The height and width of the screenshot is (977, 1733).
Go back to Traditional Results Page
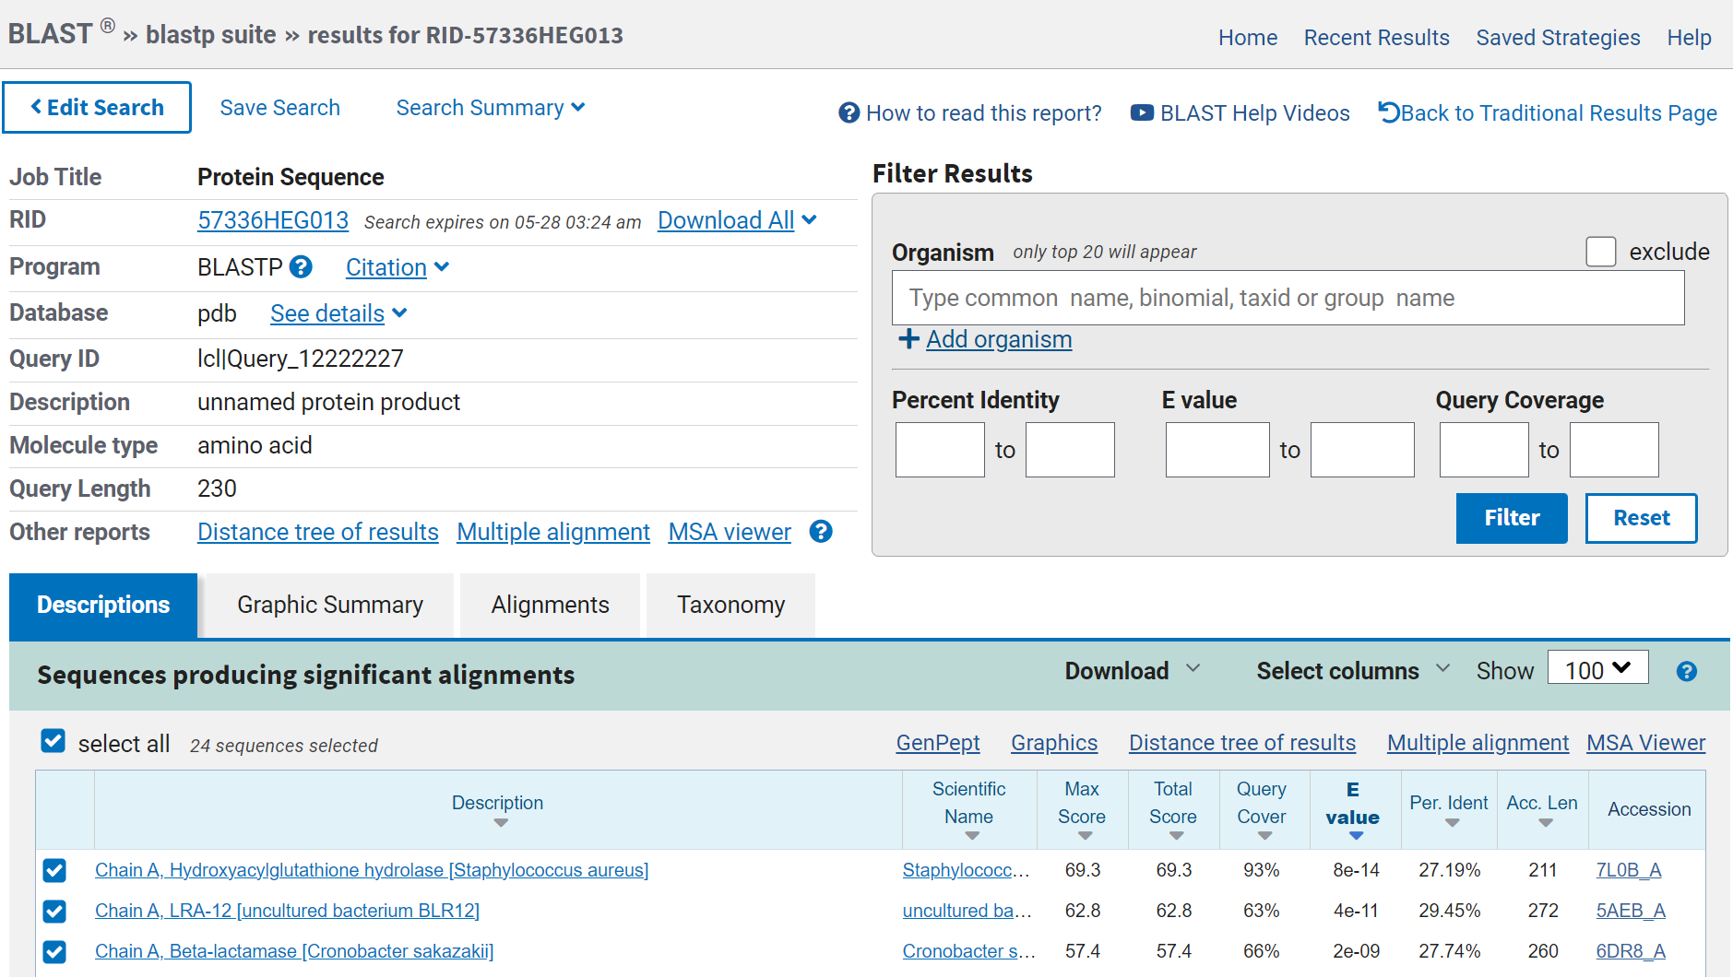click(1548, 113)
